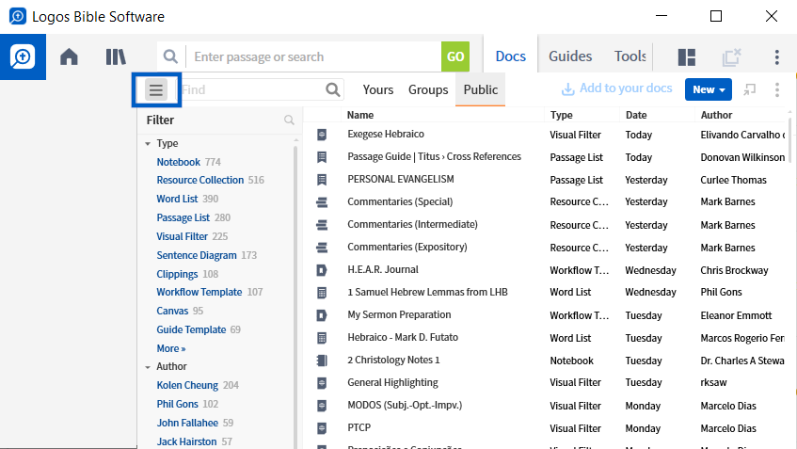Click MODOS visual filter icon

(x=322, y=406)
